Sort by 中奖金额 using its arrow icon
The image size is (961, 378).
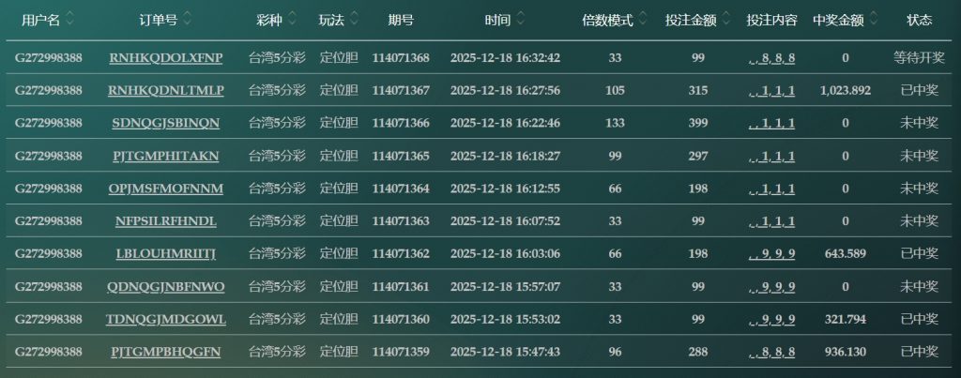point(874,20)
